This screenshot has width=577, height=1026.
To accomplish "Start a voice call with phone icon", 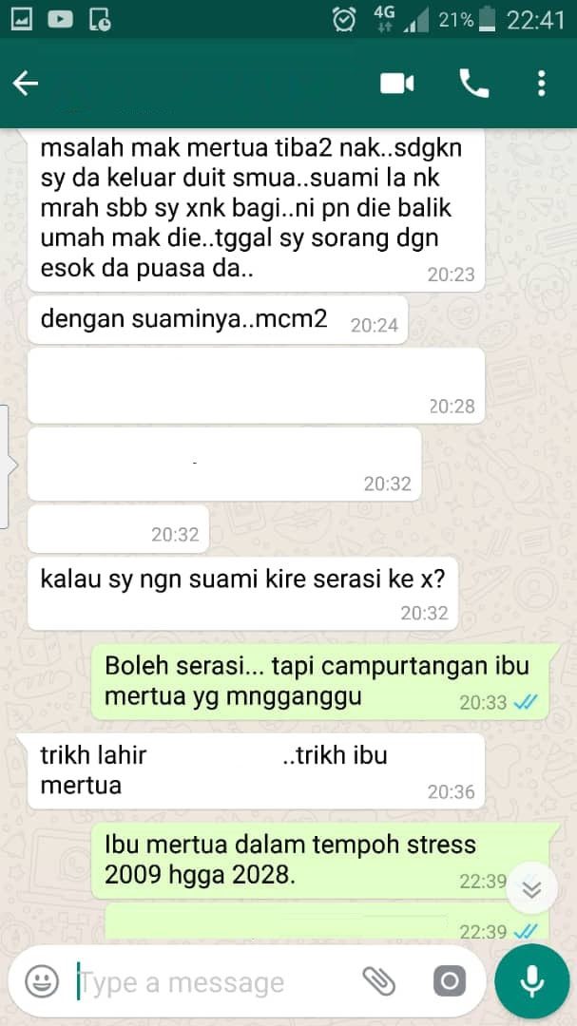I will tap(473, 84).
